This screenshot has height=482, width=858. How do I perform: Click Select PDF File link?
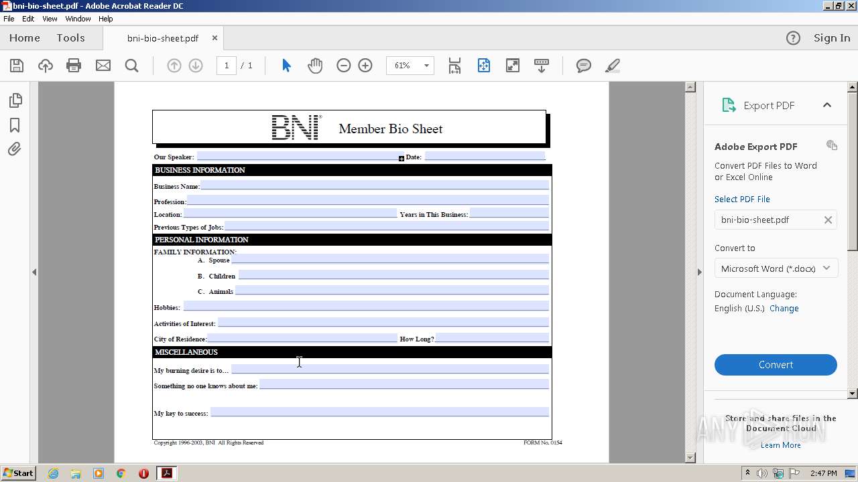(x=742, y=199)
